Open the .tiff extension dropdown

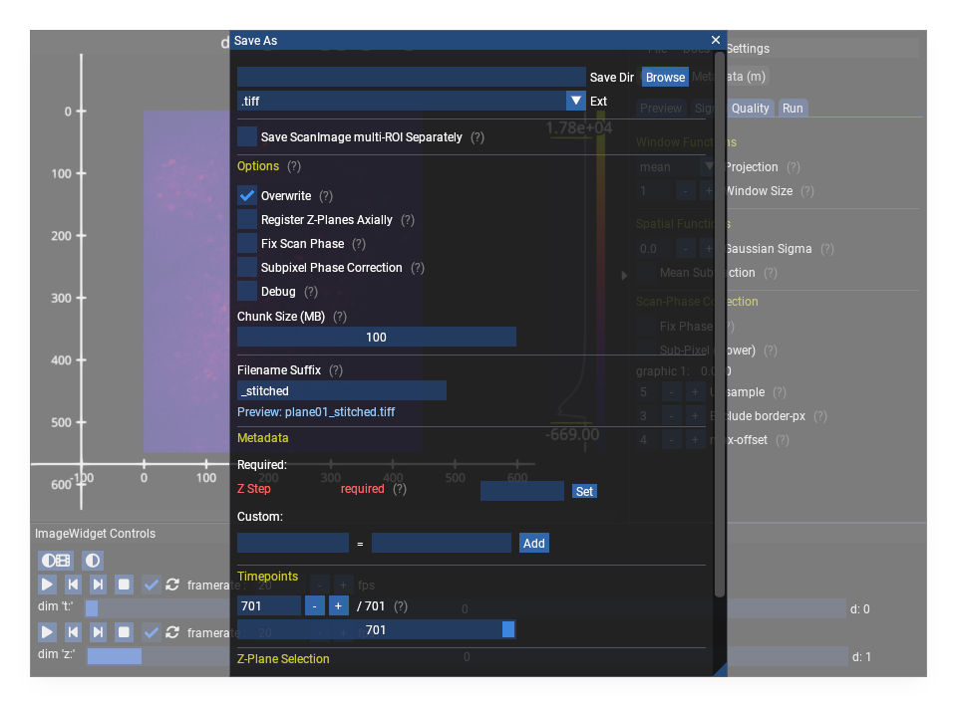point(575,101)
